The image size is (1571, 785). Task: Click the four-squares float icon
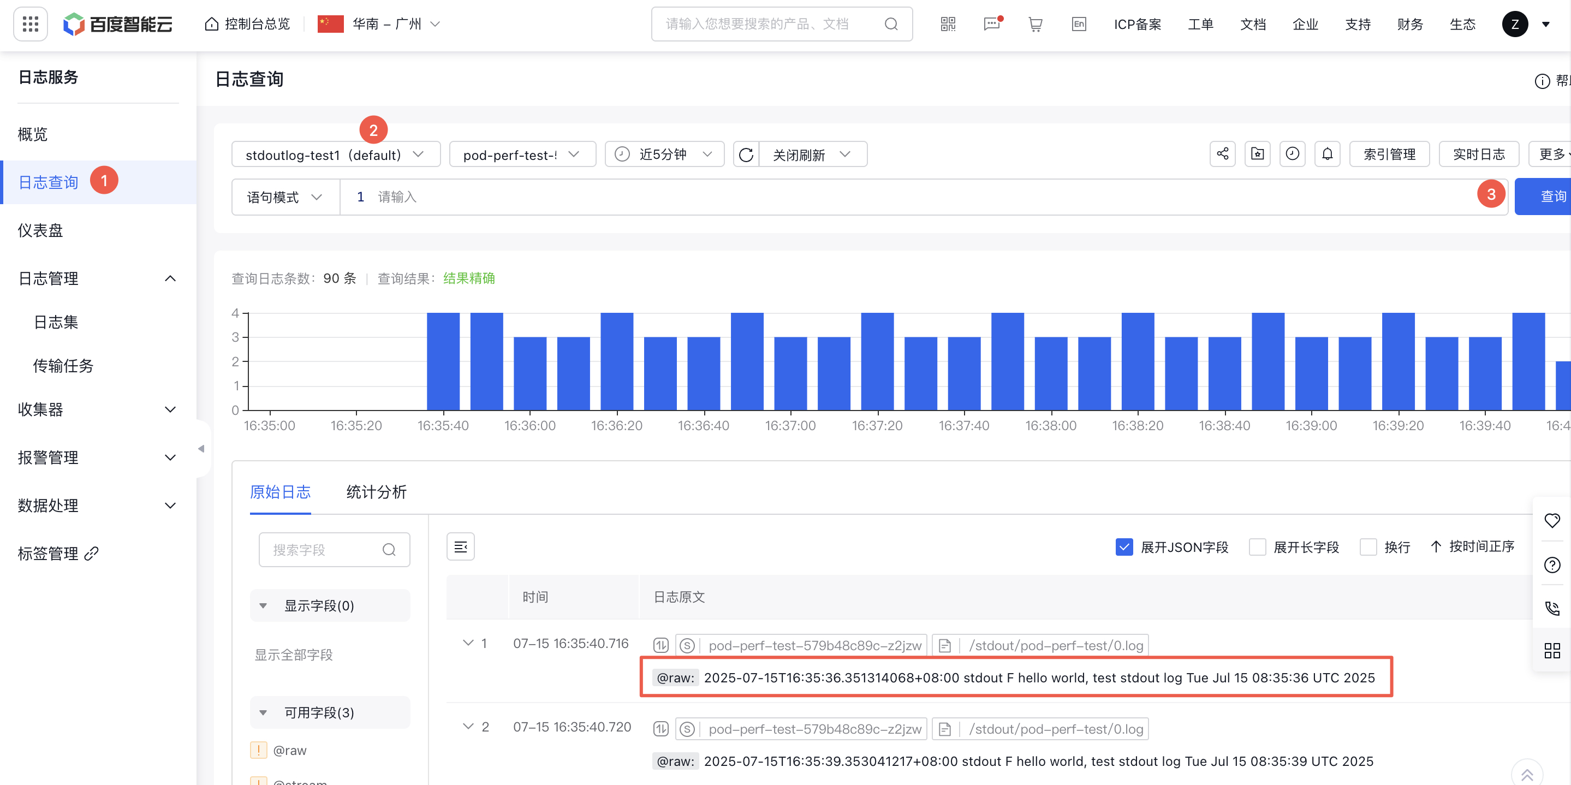click(1551, 651)
